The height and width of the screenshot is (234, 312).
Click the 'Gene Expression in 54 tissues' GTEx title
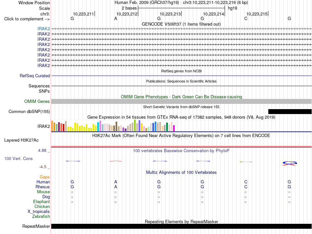(x=181, y=117)
